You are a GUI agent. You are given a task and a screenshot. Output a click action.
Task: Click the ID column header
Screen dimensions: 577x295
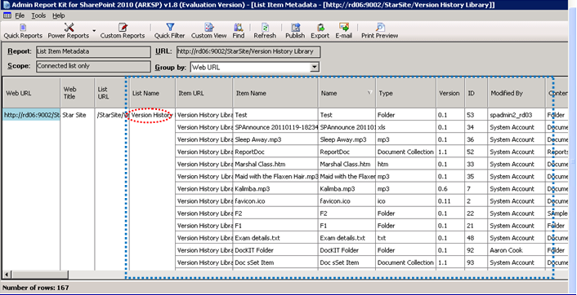476,93
